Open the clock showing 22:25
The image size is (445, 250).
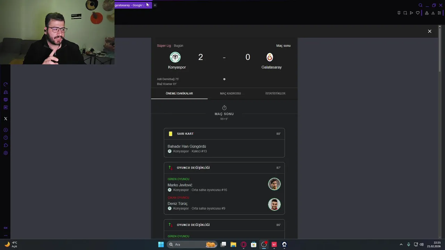[434, 244]
